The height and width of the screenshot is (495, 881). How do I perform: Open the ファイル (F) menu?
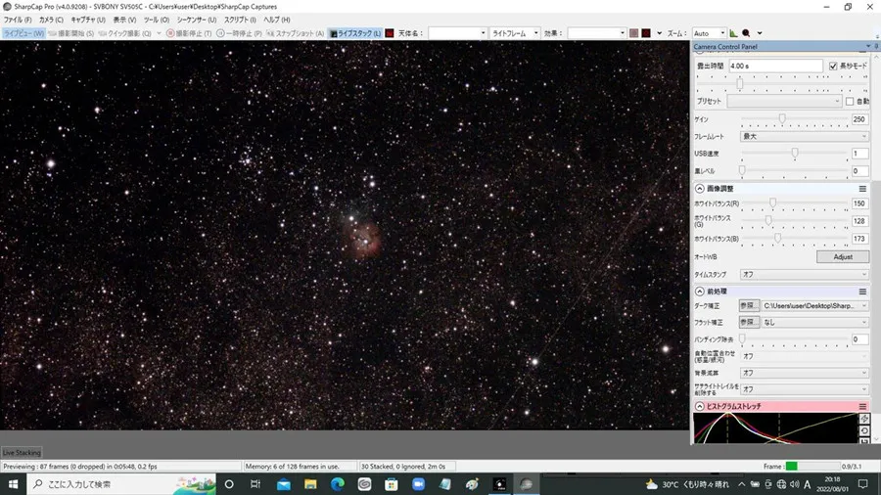(x=18, y=20)
